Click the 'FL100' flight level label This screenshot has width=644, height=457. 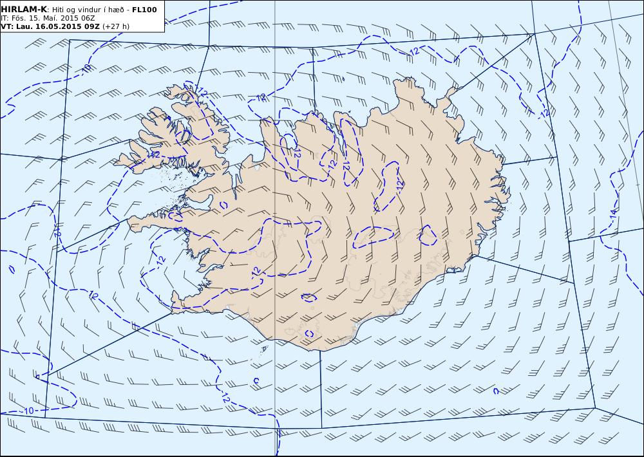[144, 10]
